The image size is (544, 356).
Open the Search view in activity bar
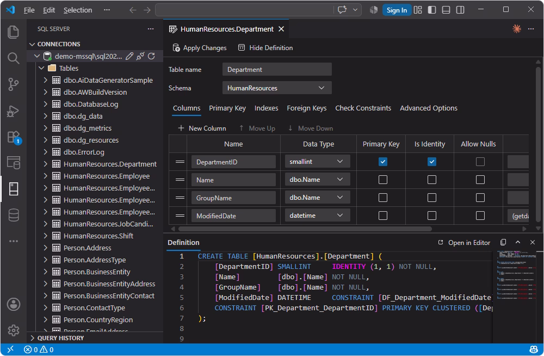coord(13,58)
